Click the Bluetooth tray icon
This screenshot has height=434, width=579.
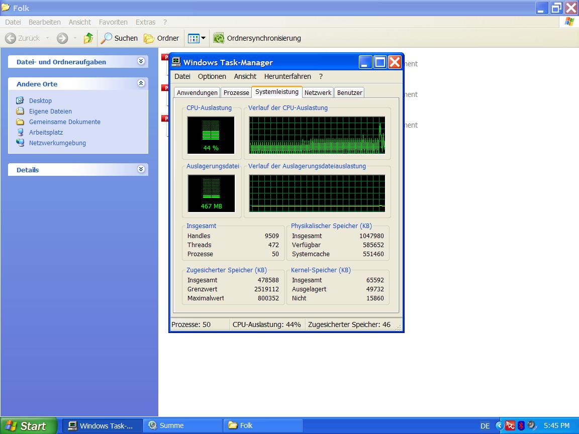coord(521,426)
